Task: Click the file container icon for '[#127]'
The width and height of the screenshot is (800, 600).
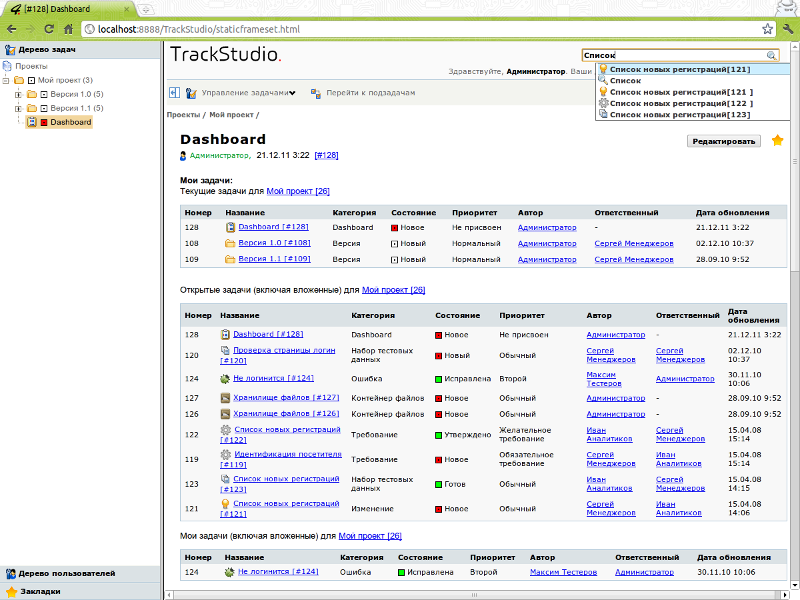Action: 225,398
